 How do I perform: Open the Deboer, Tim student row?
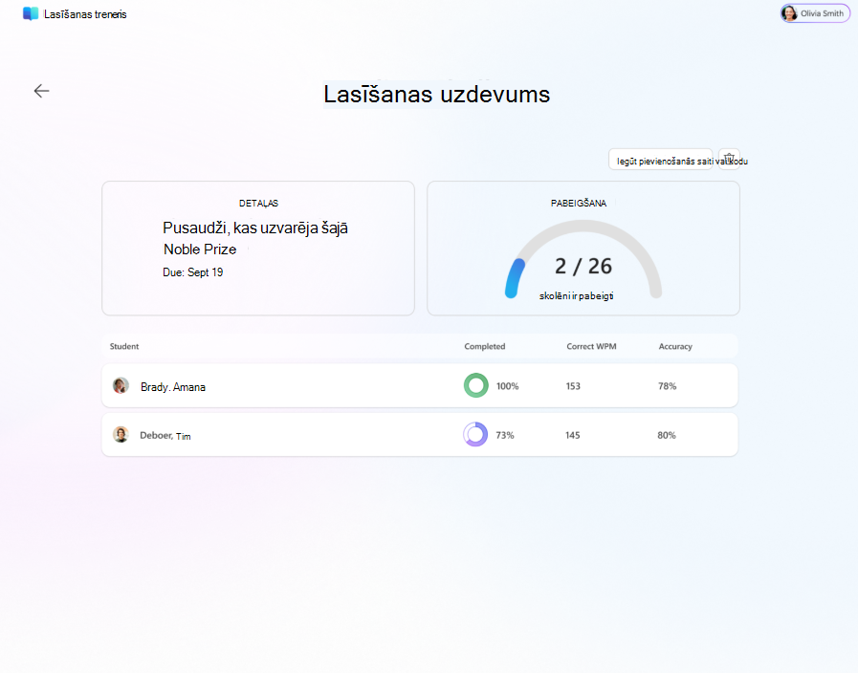[420, 435]
